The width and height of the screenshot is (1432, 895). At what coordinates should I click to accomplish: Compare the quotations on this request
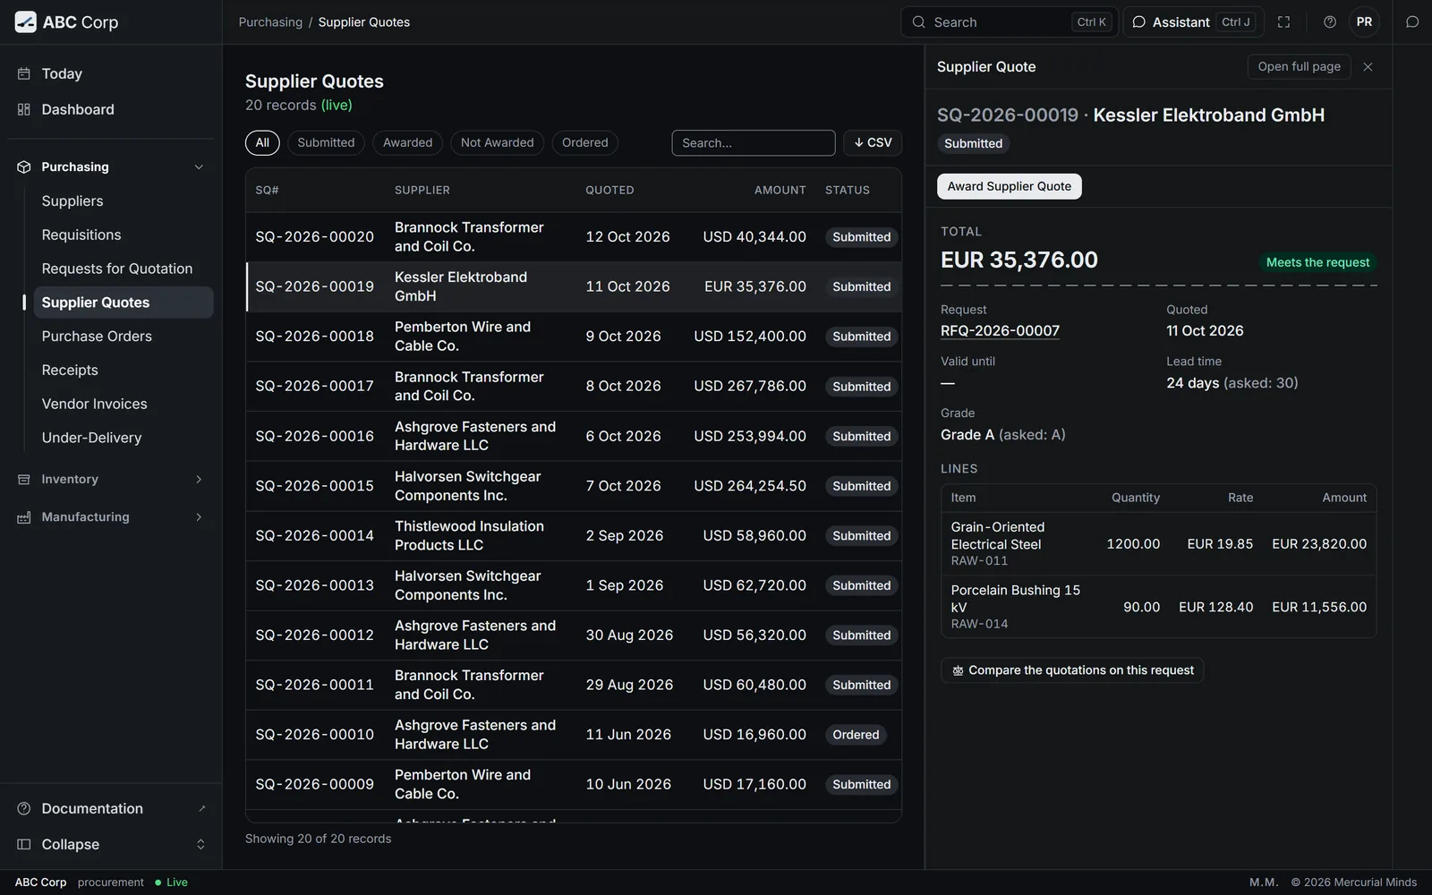coord(1072,670)
